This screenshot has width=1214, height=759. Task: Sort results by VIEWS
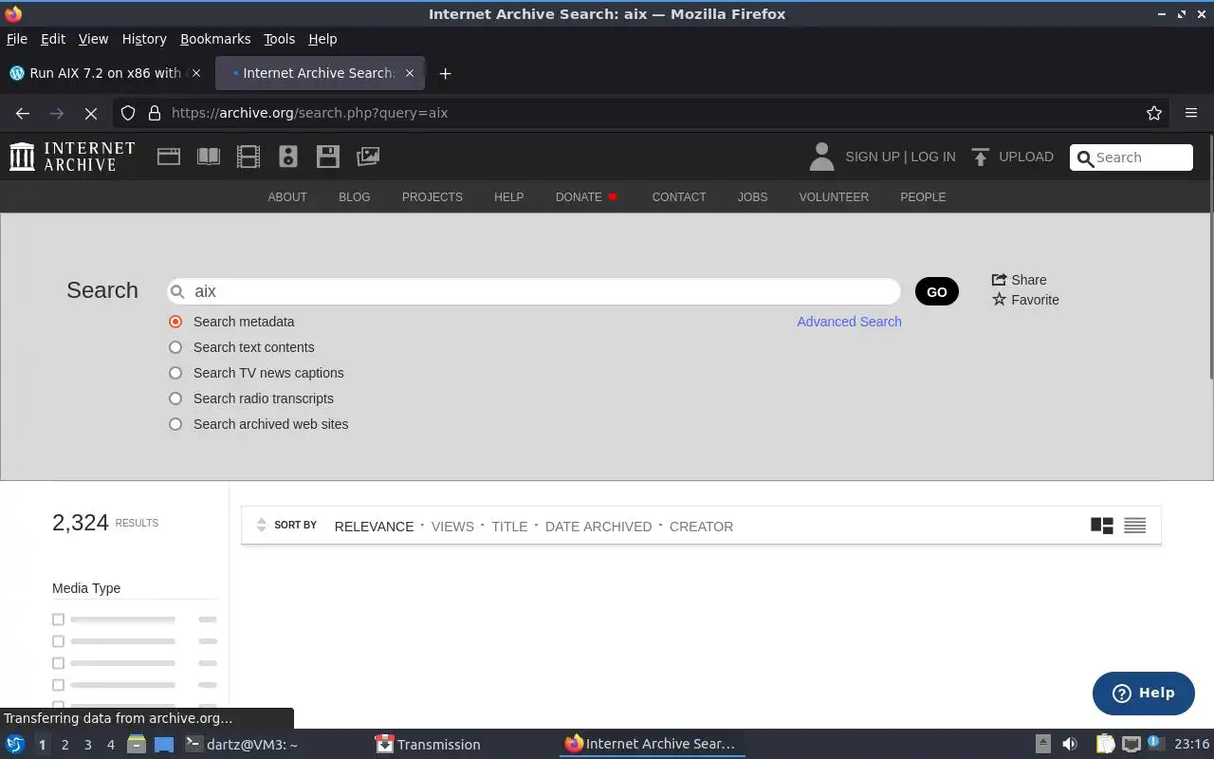(452, 527)
